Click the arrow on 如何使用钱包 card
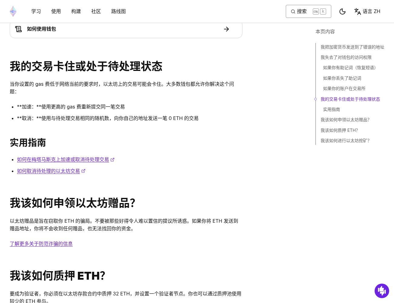This screenshot has height=303, width=394. pyautogui.click(x=226, y=29)
